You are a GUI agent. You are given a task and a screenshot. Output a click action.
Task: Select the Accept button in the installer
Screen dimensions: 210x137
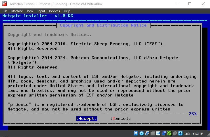point(87,119)
